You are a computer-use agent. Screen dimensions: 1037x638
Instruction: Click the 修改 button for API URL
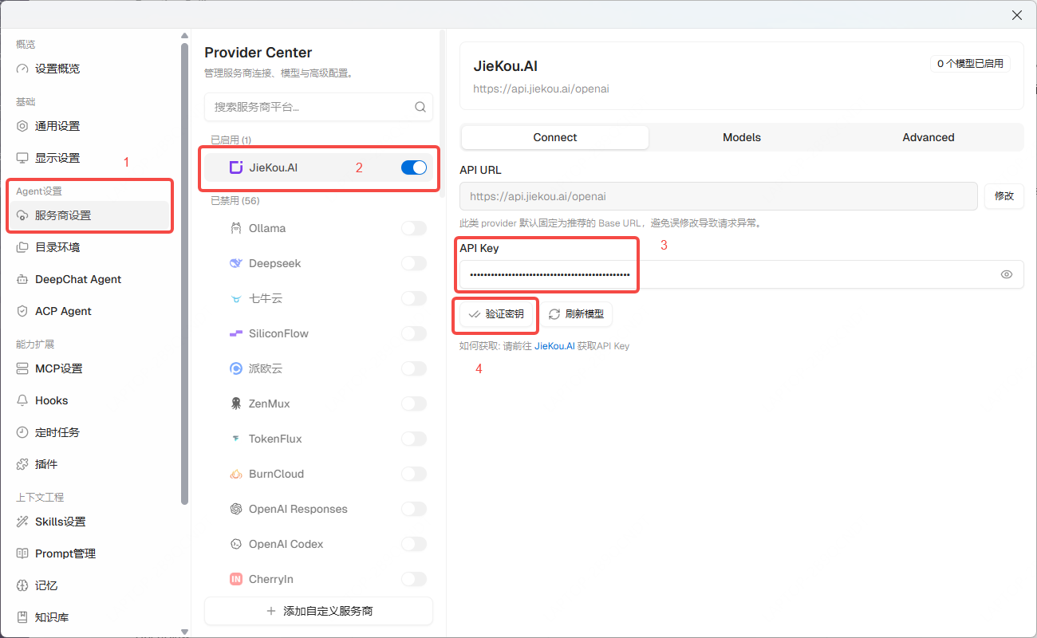click(1004, 196)
